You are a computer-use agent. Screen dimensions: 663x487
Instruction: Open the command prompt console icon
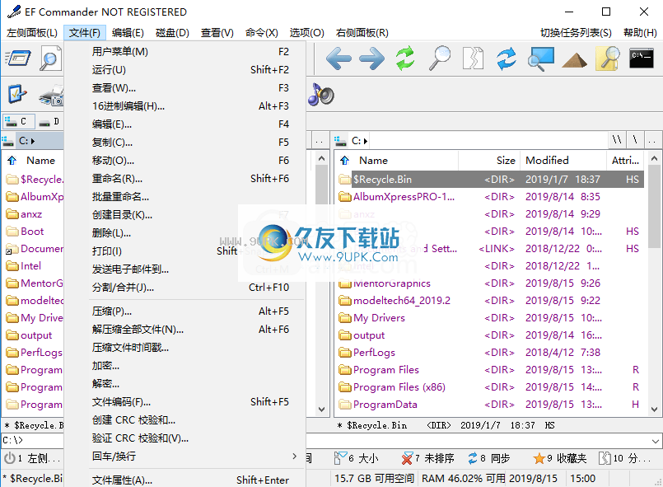click(642, 59)
